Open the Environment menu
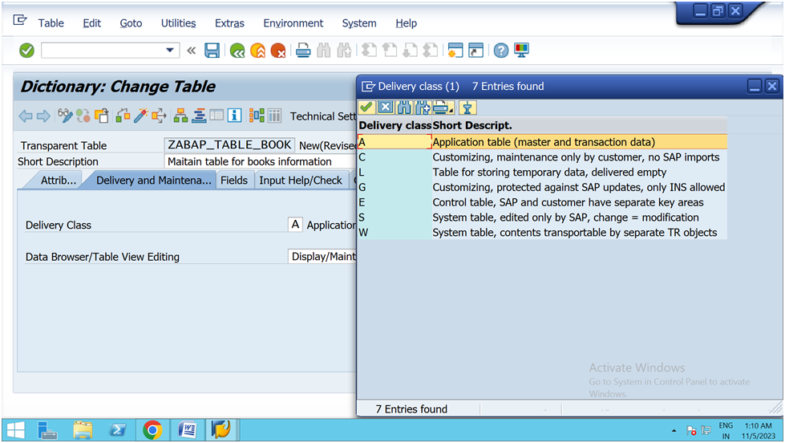Screen dimensions: 785x443 tap(293, 23)
